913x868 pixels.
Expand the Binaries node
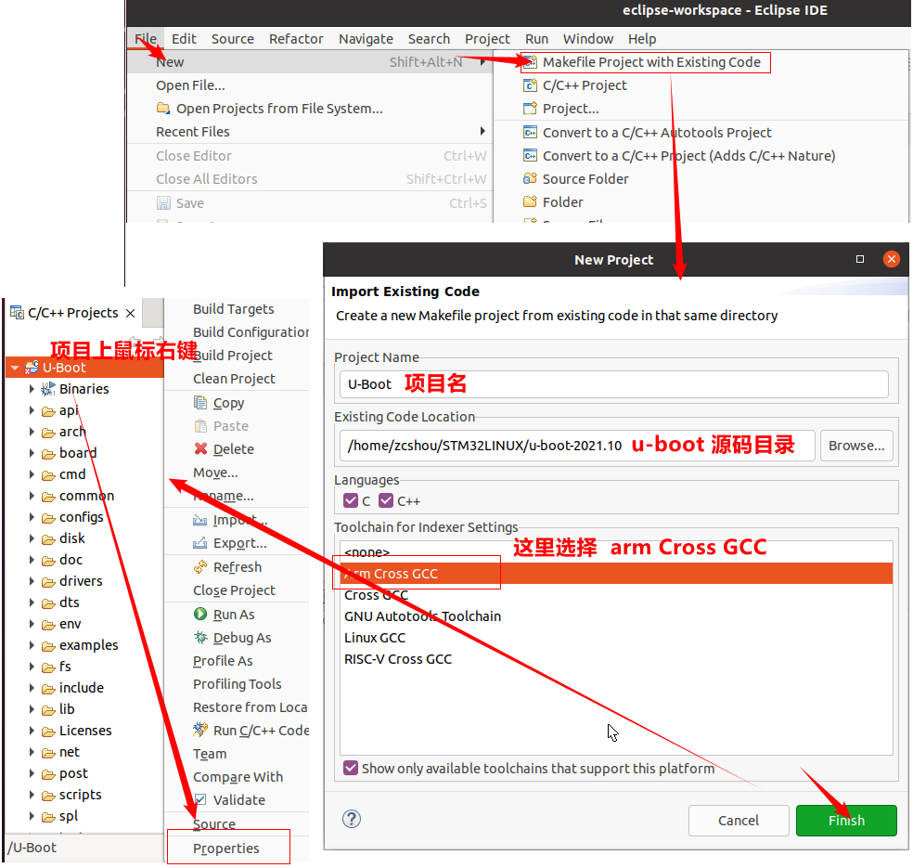pos(32,389)
